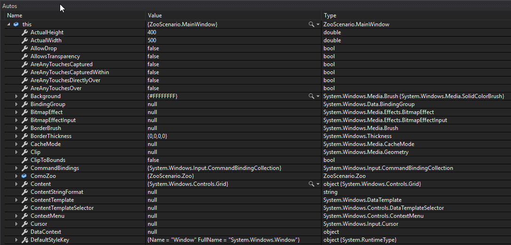Image resolution: width=511 pixels, height=245 pixels.
Task: Expand the DefaultStyleKey property node
Action: 16,240
